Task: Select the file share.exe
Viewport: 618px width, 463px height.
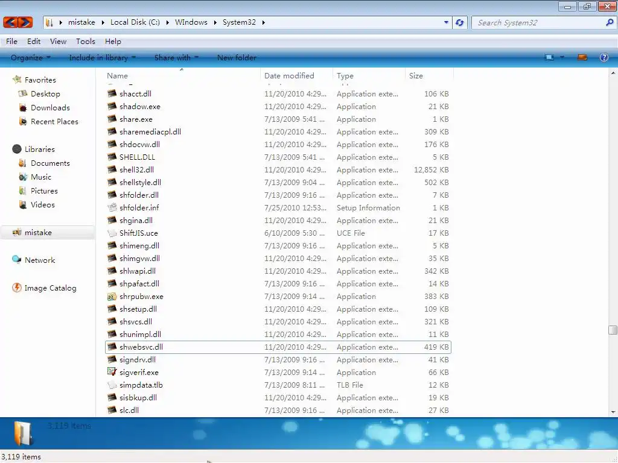Action: [278, 119]
